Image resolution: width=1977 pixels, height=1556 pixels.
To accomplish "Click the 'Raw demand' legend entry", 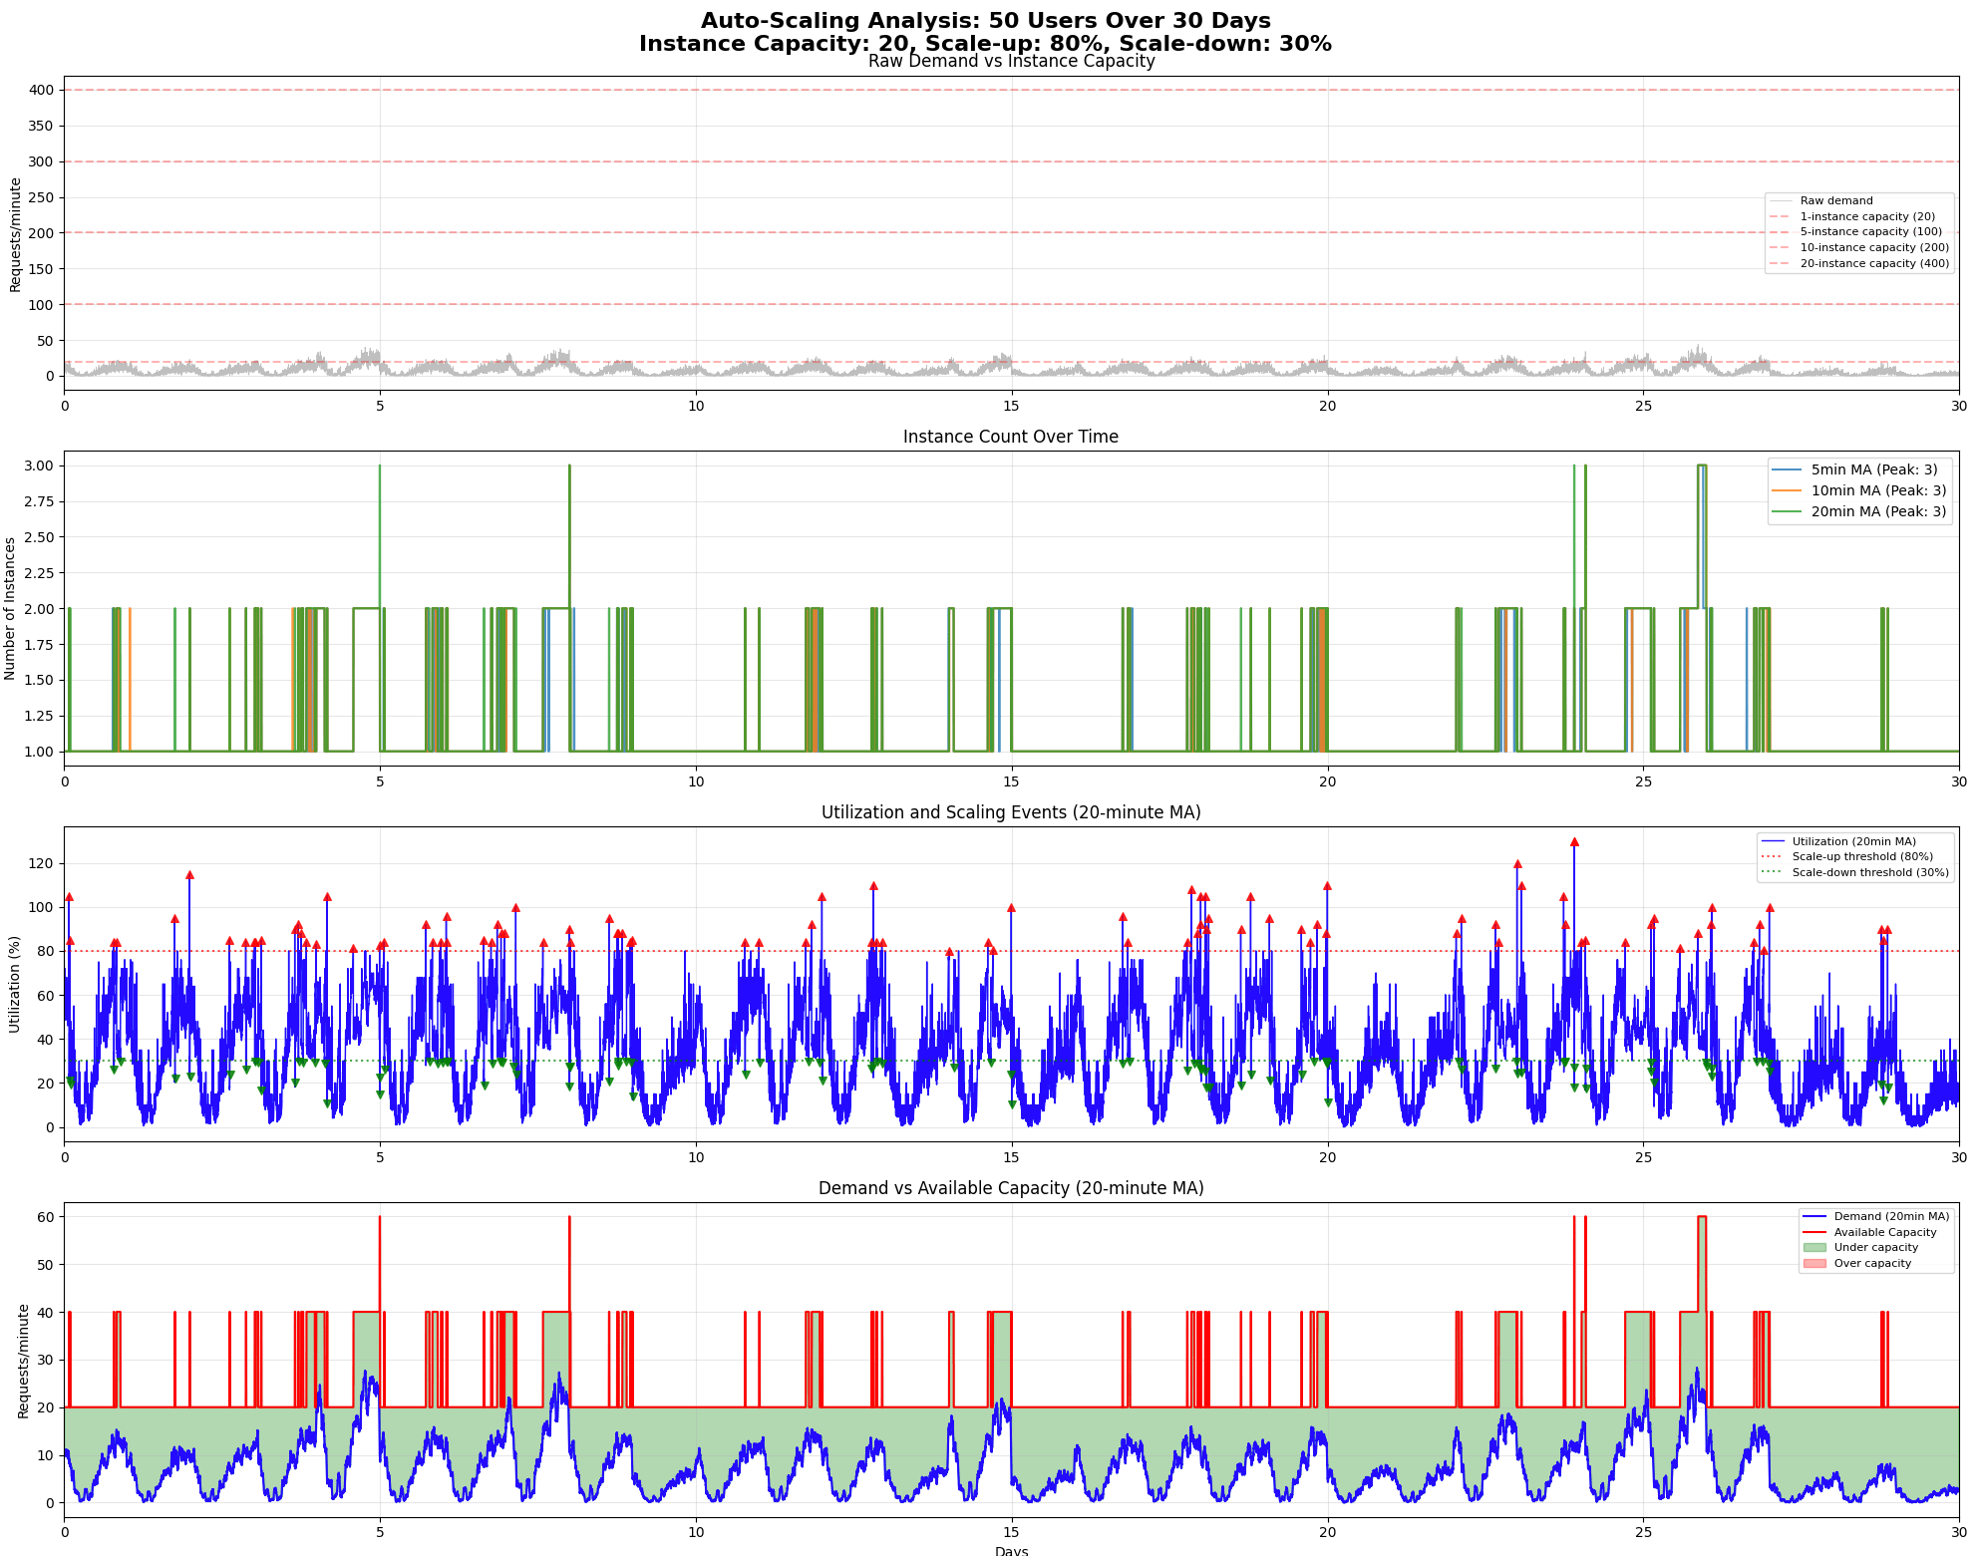I will tap(1835, 201).
